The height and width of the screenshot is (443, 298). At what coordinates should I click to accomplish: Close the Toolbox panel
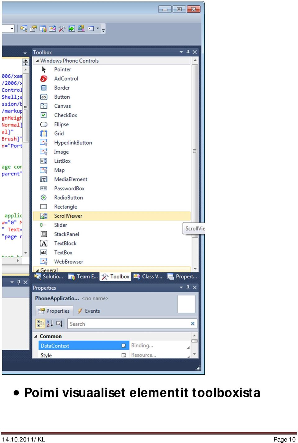tap(195, 52)
